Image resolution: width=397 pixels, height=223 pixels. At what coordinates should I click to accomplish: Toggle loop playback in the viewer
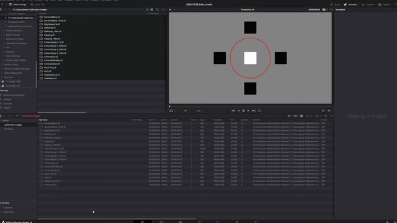(x=259, y=111)
